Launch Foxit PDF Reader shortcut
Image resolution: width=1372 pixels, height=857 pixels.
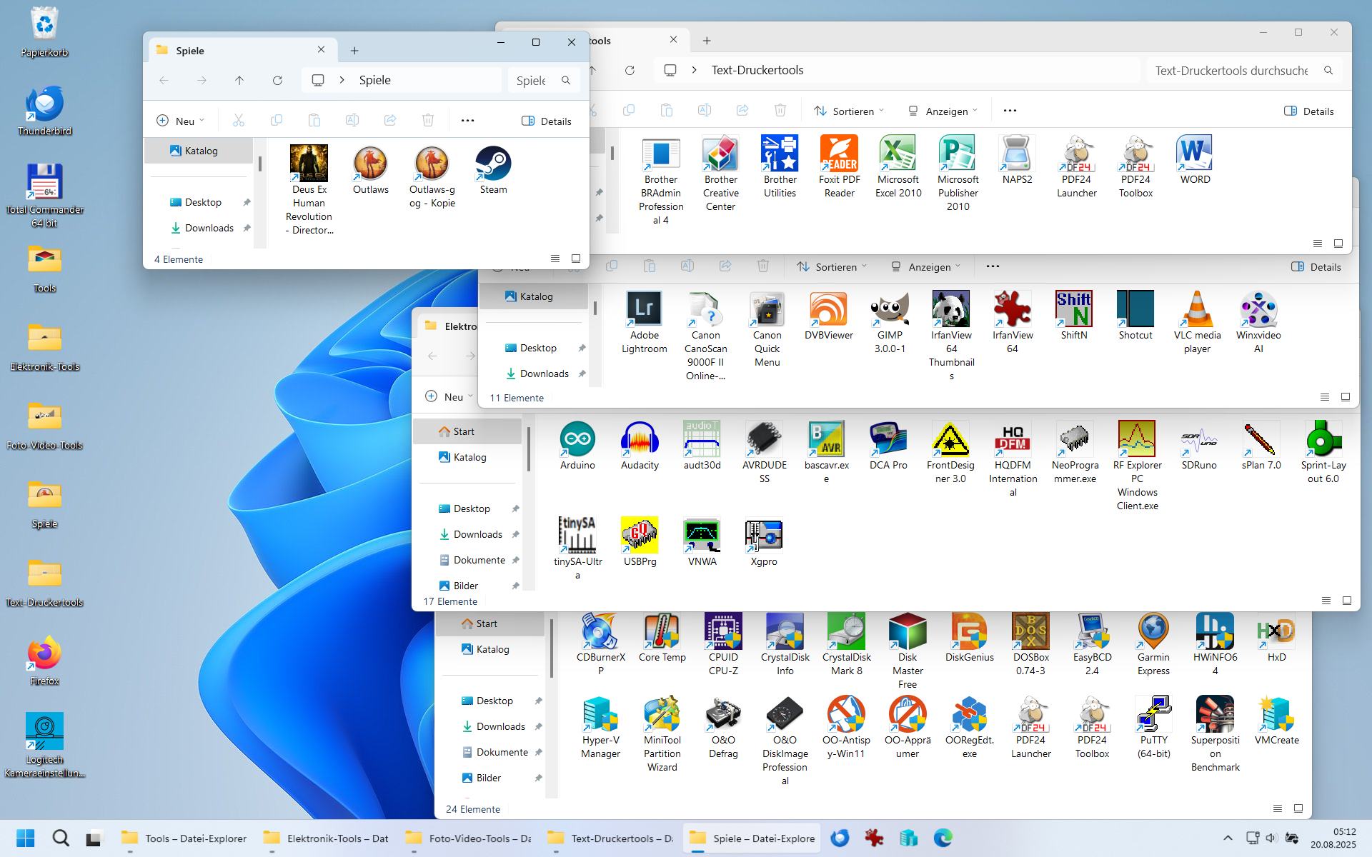(x=839, y=154)
